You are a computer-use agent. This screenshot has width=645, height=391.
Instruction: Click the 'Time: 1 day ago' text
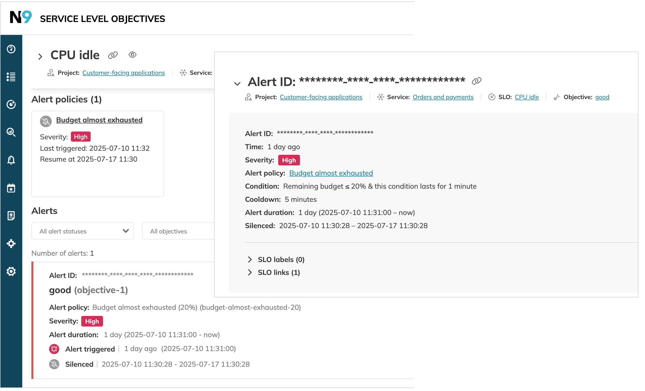coord(272,147)
